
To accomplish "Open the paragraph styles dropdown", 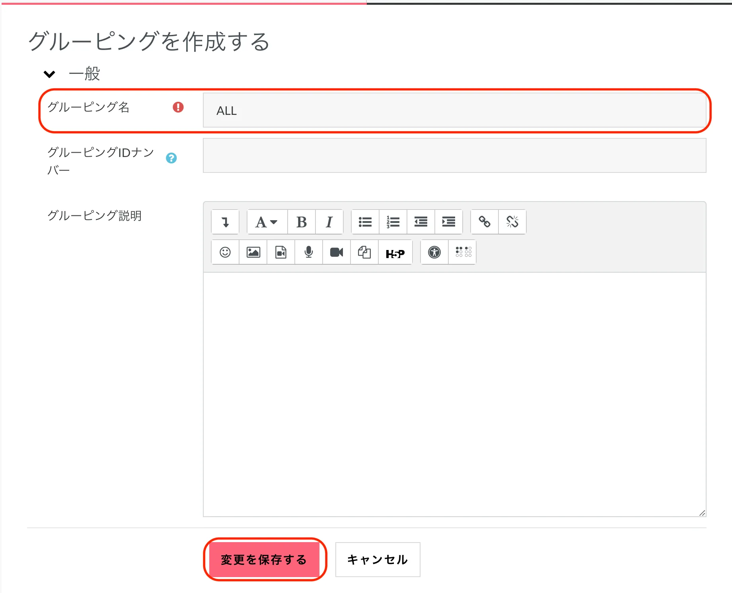I will 267,222.
